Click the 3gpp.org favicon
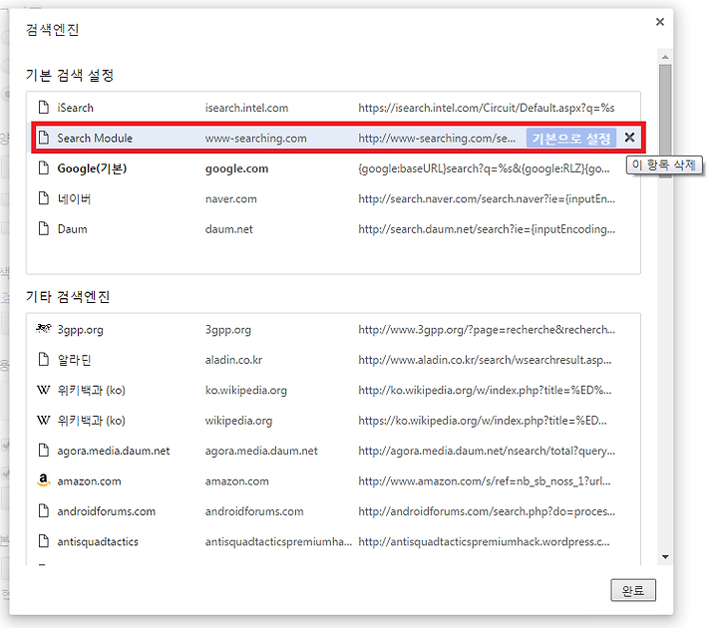 click(44, 329)
